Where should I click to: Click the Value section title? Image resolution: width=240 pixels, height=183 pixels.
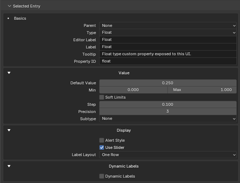coord(124,73)
